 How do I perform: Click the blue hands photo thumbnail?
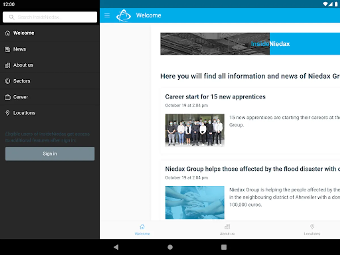tap(195, 203)
